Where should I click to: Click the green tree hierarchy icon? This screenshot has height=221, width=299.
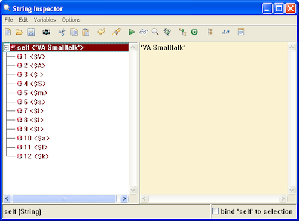pyautogui.click(x=182, y=32)
